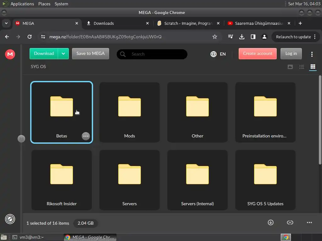
Task: Click the globe language icon
Action: coord(214,54)
